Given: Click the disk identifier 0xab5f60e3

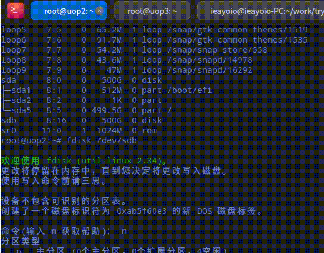Looking at the screenshot, I should pyautogui.click(x=142, y=211).
